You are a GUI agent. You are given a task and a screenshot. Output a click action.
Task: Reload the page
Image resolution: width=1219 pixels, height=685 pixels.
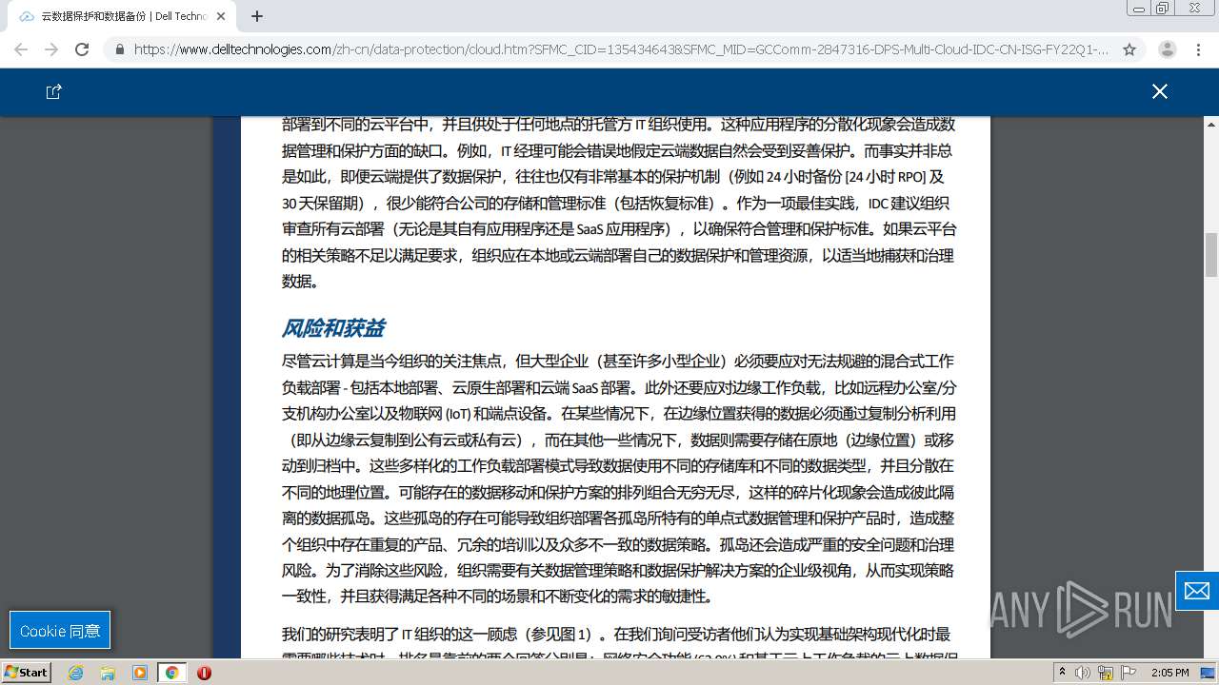(x=82, y=49)
